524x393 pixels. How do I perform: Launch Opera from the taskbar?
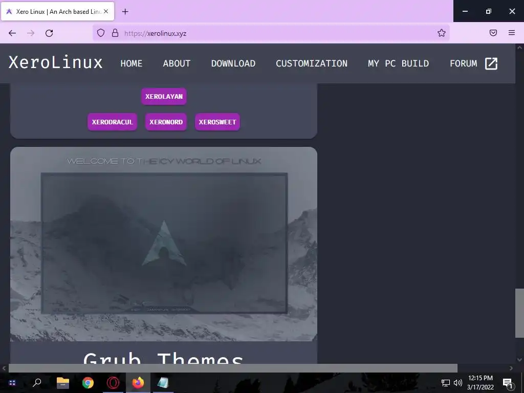pyautogui.click(x=113, y=383)
